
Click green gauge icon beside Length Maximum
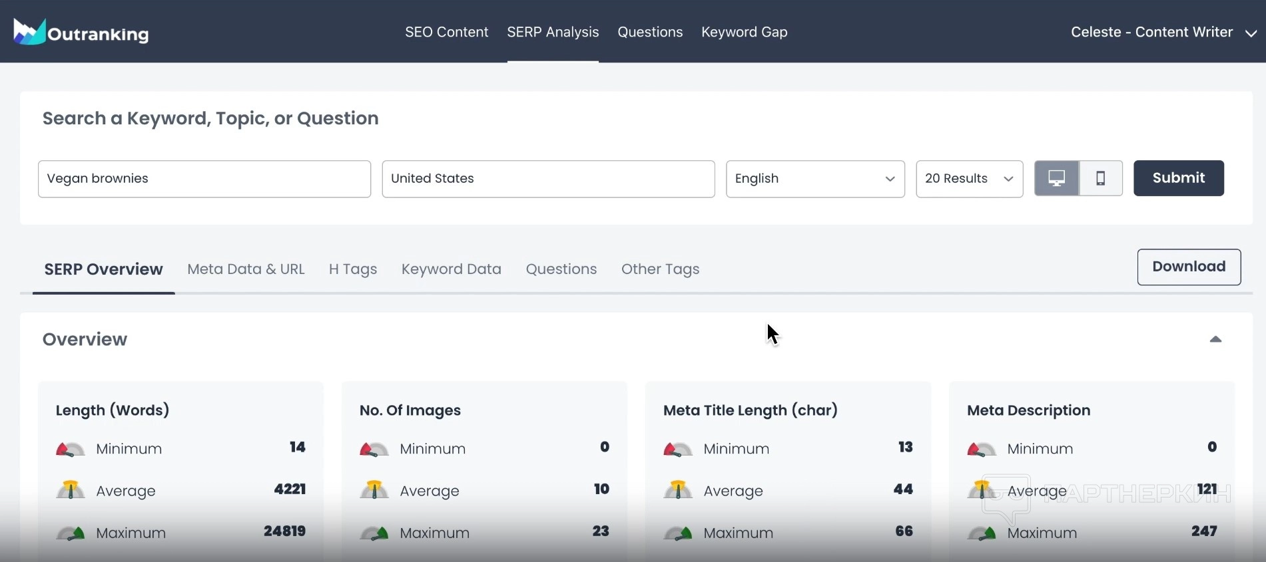coord(70,533)
